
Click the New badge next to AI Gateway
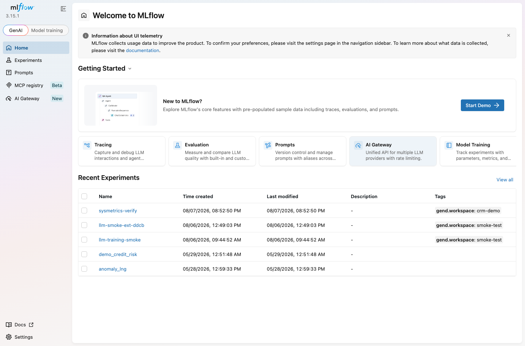[57, 98]
